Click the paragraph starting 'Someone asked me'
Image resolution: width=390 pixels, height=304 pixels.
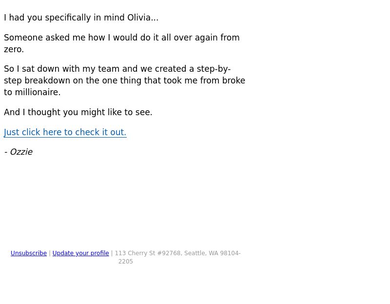point(121,43)
